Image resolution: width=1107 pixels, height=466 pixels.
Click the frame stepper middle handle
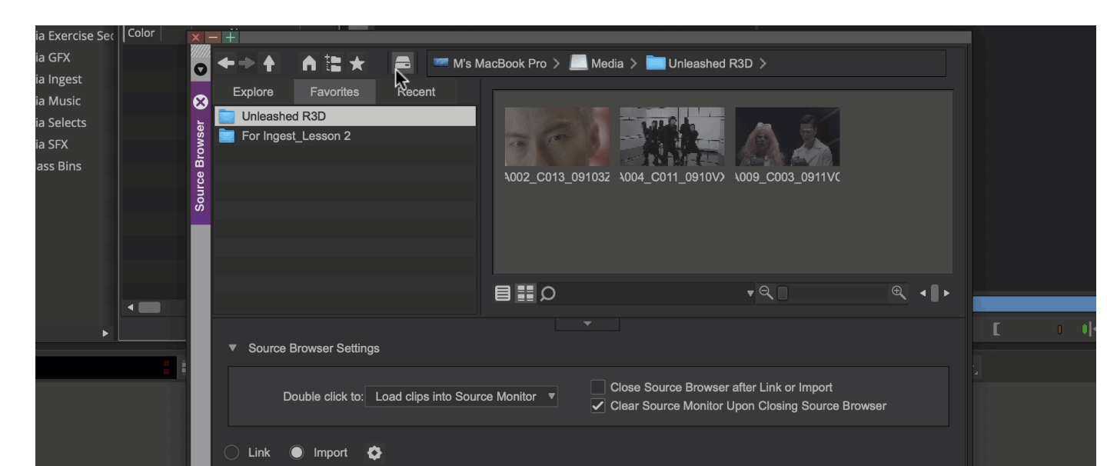tap(934, 293)
